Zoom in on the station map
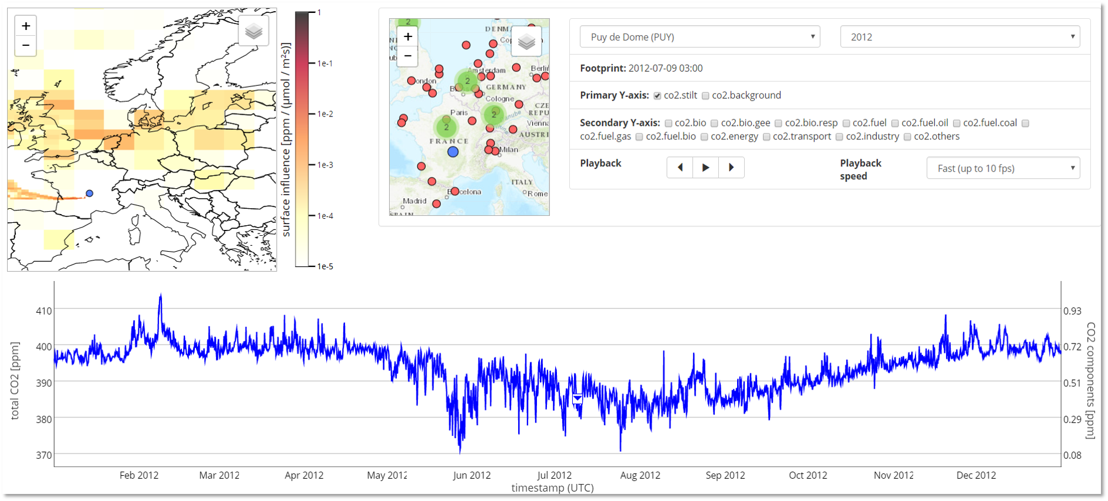Screen dimensions: 1108x501 point(407,36)
